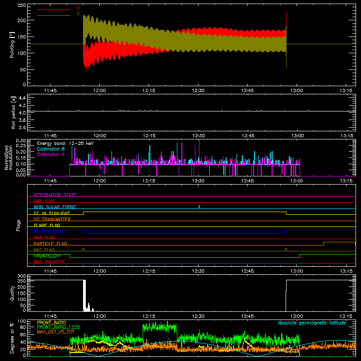The width and height of the screenshot is (361, 361).
Task: Click the 12:30 tick under Roll period plot
Action: [199, 136]
